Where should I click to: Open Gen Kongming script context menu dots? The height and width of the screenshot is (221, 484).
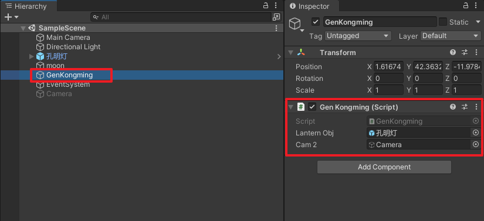(476, 107)
